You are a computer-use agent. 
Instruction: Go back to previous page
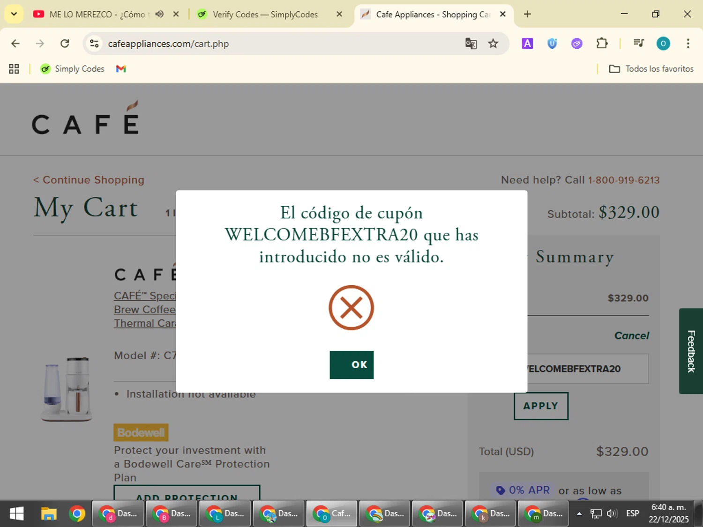(15, 44)
